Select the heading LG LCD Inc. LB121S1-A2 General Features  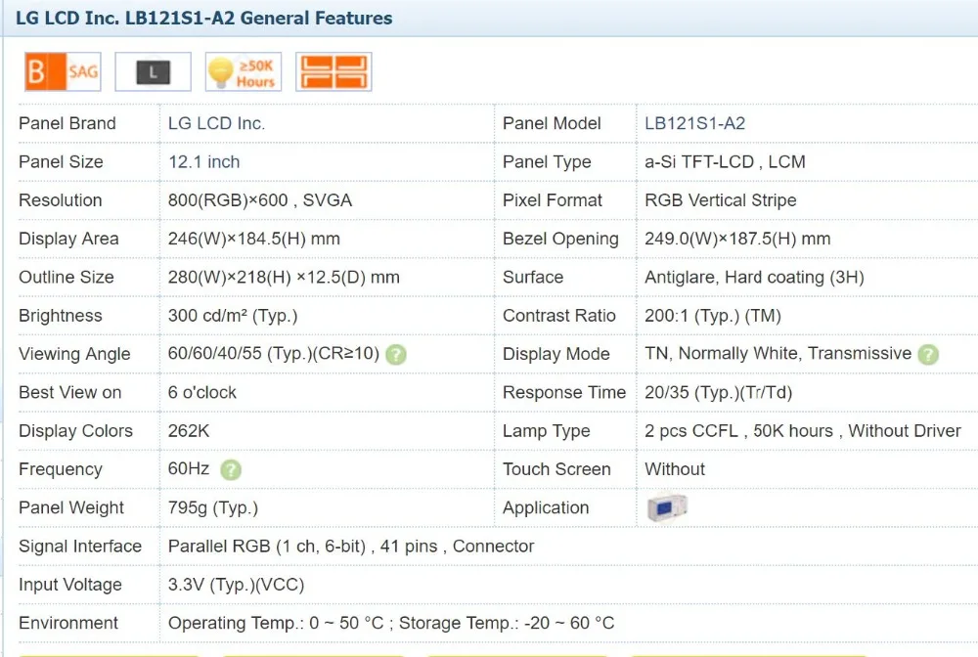(204, 18)
